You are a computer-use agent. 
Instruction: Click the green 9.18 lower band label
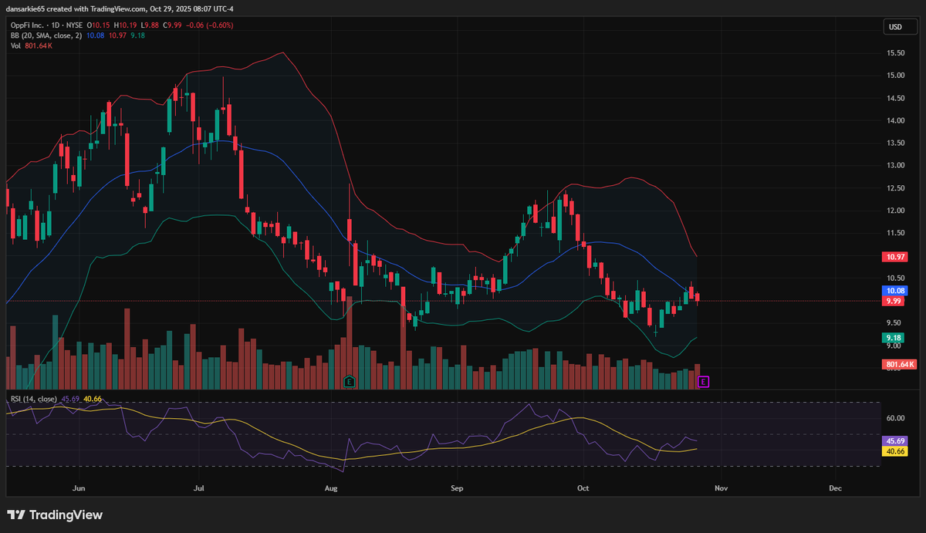tap(894, 338)
